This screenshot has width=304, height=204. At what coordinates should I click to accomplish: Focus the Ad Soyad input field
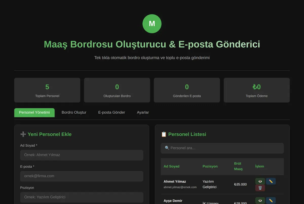[x=82, y=155]
